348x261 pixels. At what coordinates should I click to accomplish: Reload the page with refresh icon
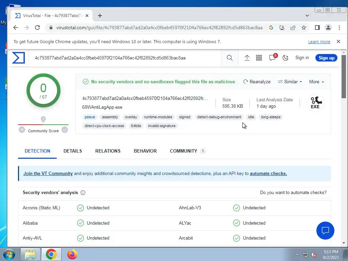tap(37, 28)
